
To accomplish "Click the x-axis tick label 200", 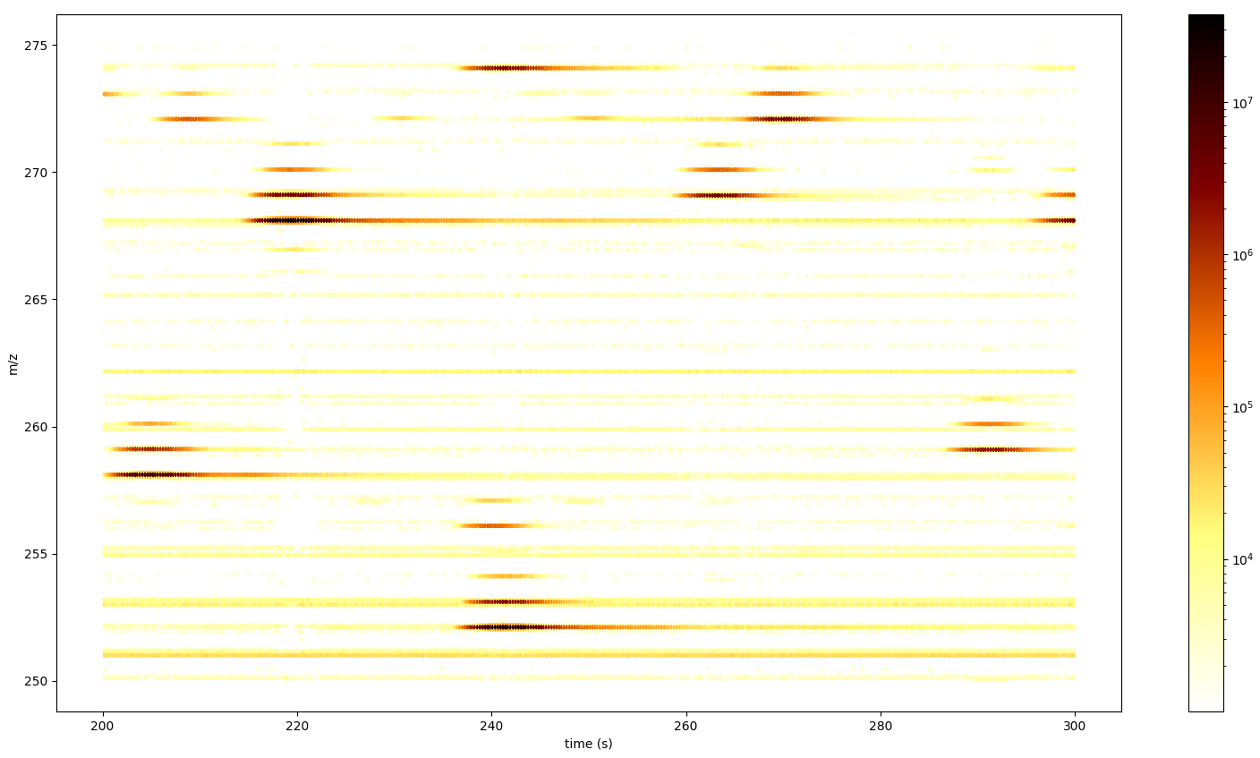I will [104, 726].
